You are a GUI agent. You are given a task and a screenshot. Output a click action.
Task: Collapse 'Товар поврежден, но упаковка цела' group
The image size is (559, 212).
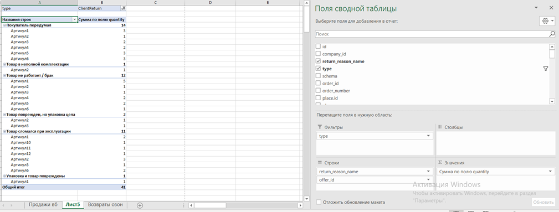pos(4,115)
